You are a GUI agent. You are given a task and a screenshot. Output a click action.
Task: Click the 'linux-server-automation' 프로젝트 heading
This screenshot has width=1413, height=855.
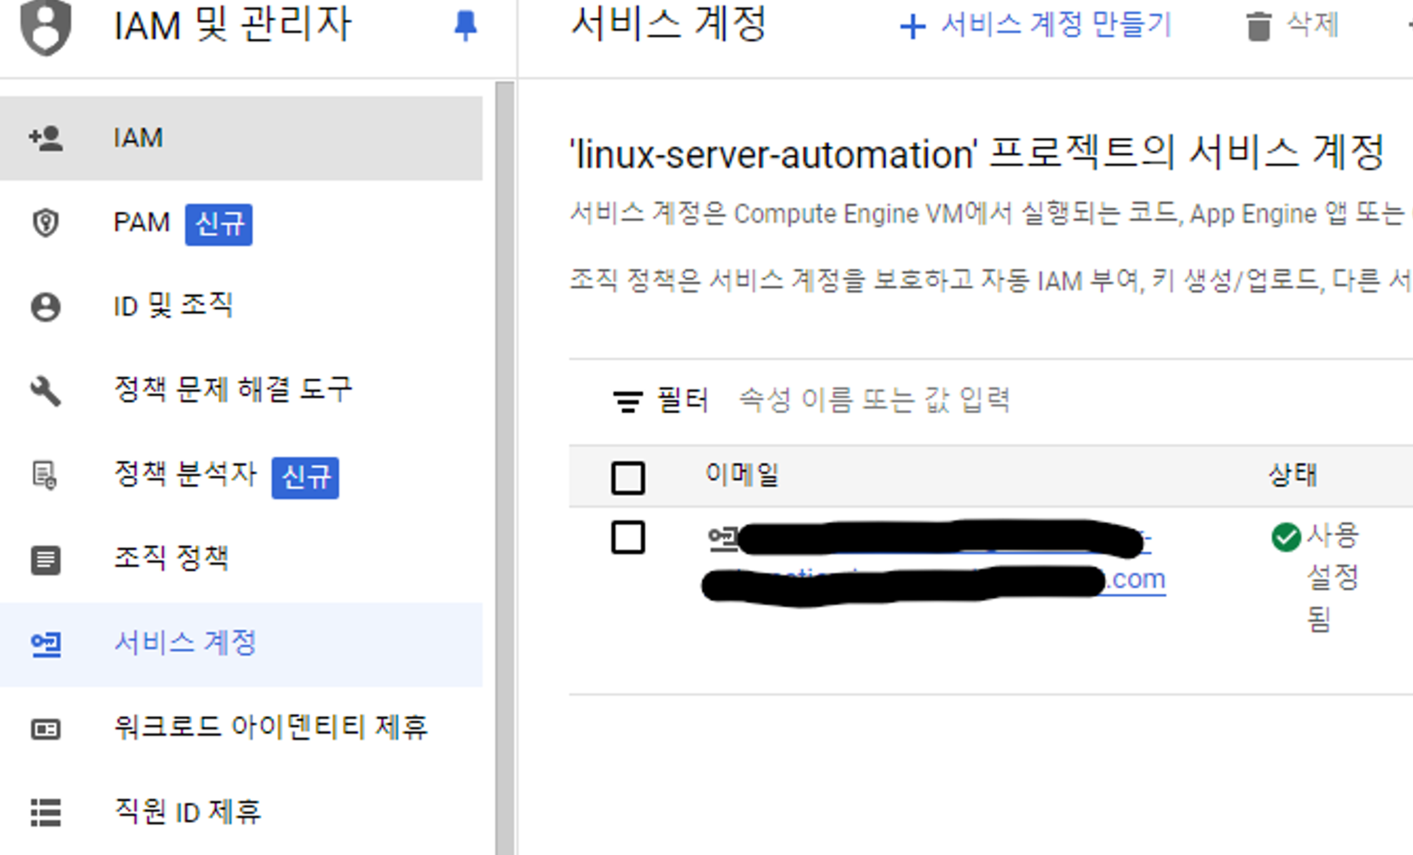click(977, 154)
